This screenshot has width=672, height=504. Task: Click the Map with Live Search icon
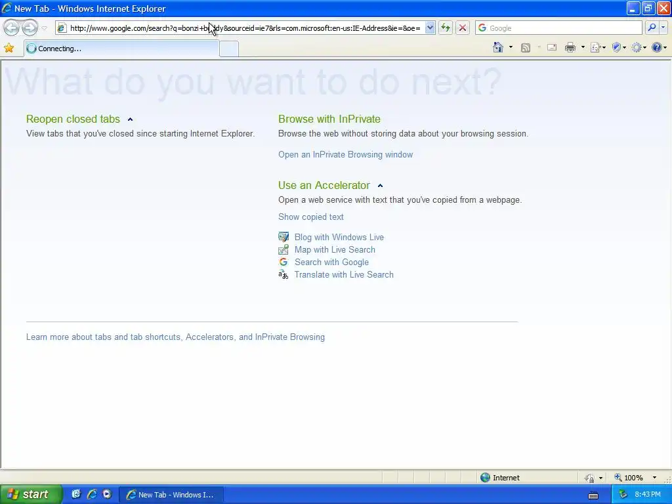pyautogui.click(x=283, y=249)
